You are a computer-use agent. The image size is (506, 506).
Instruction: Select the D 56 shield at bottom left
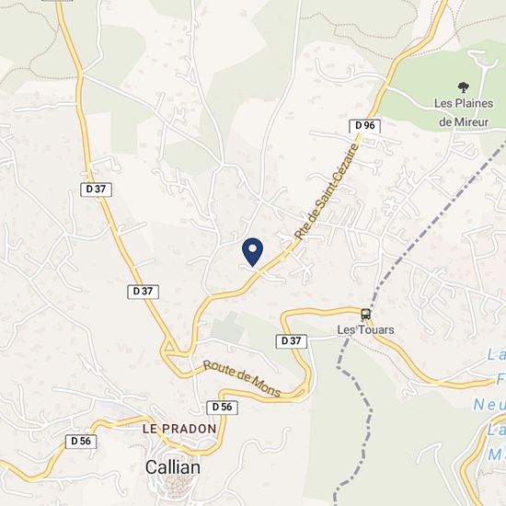point(81,442)
